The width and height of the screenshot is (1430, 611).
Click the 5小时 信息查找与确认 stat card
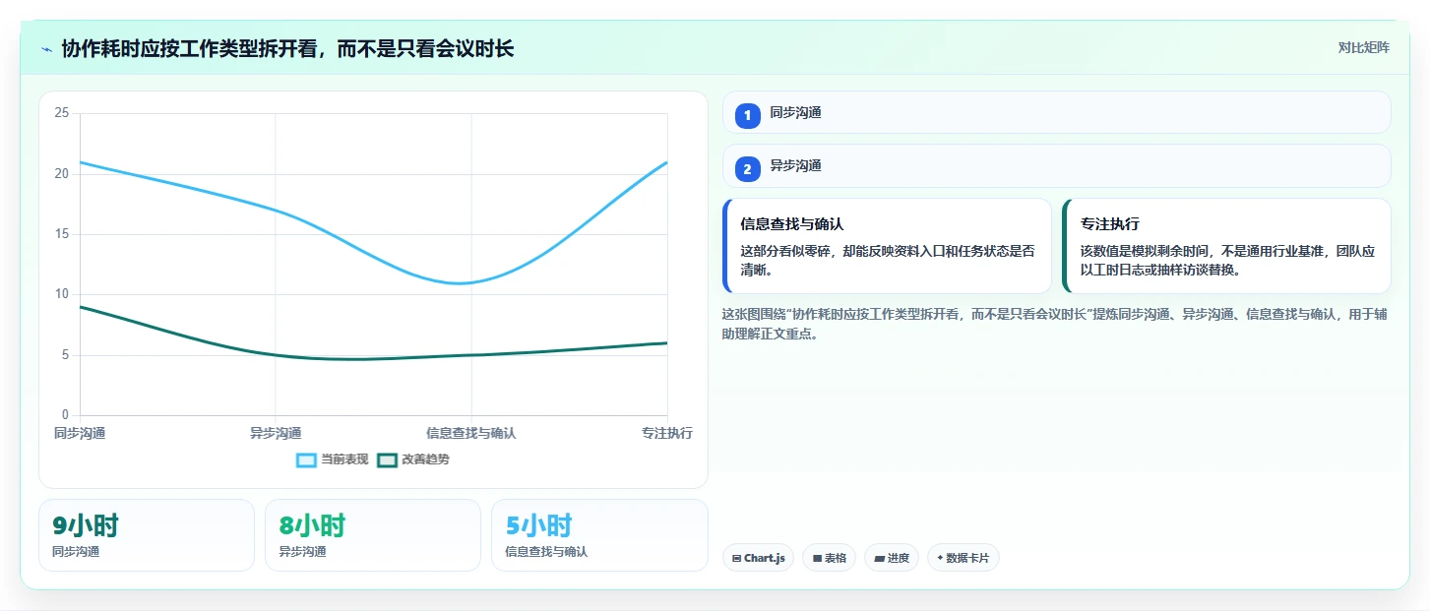pyautogui.click(x=599, y=535)
